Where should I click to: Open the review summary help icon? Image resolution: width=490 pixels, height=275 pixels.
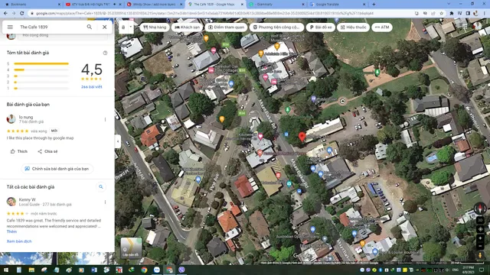pyautogui.click(x=105, y=53)
